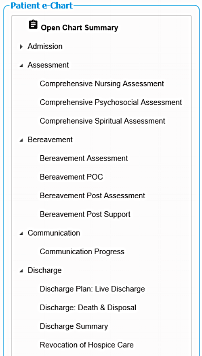
Task: Collapse the Communication section arrow
Action: [x=21, y=234]
